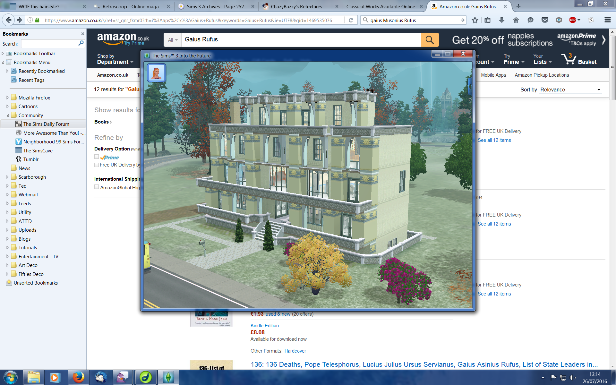
Task: Open Windows Start button
Action: pos(10,378)
